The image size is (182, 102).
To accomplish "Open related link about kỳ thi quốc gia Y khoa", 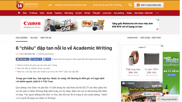I will coord(37,65).
